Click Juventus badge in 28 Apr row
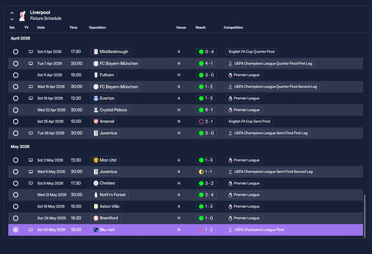Viewport: 372px width, 254px height. point(96,133)
